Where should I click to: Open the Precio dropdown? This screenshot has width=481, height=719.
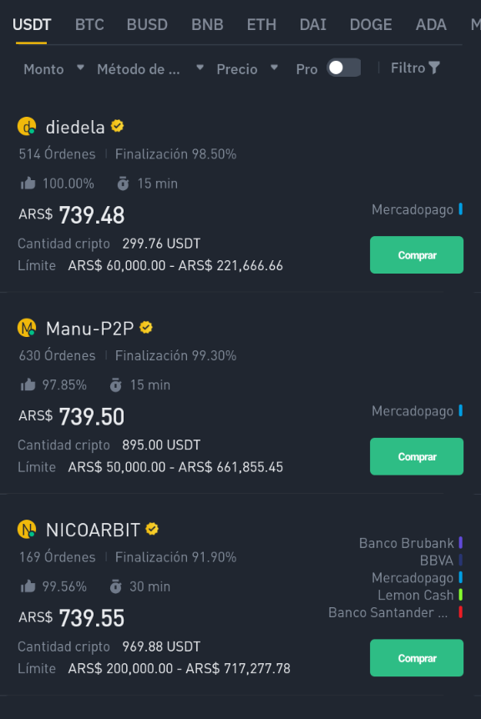tap(247, 68)
